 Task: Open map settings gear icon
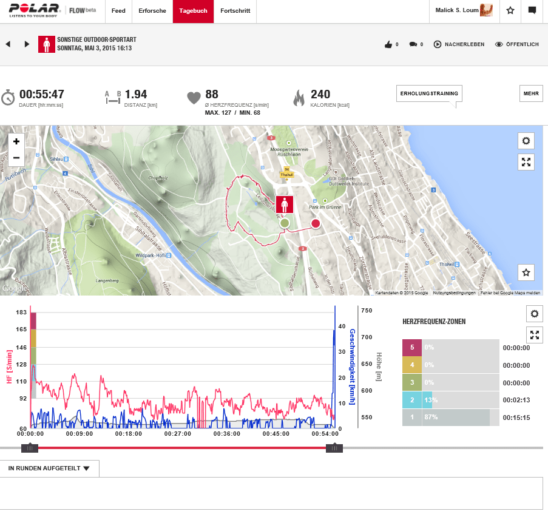(x=526, y=141)
